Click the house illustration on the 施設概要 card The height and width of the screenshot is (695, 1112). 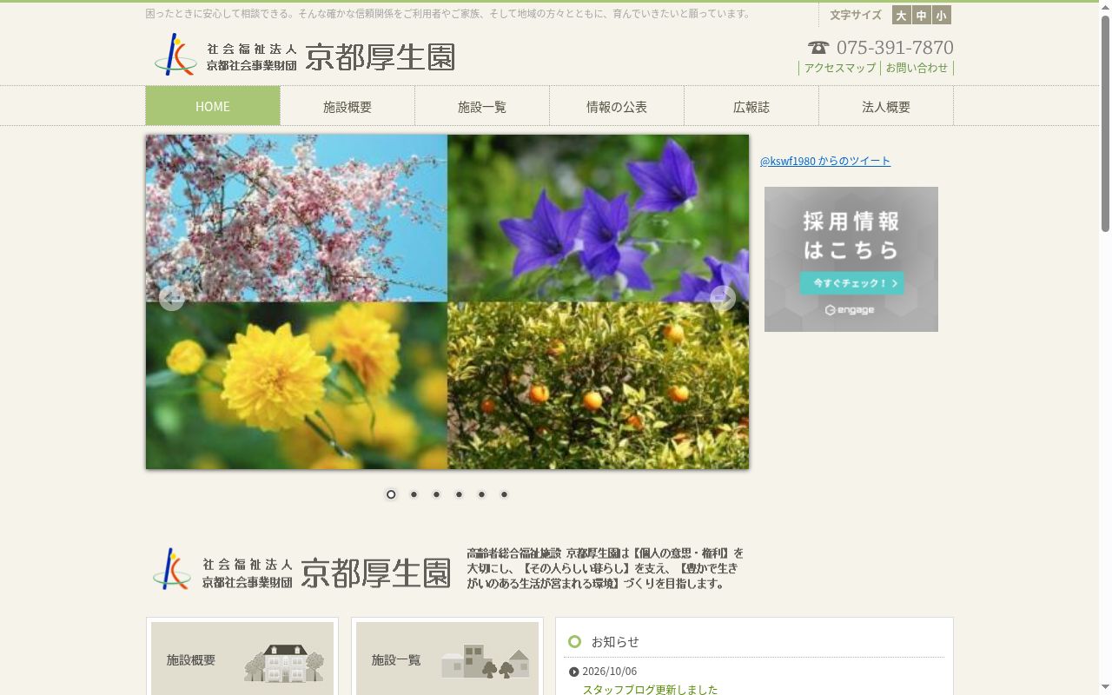point(283,663)
